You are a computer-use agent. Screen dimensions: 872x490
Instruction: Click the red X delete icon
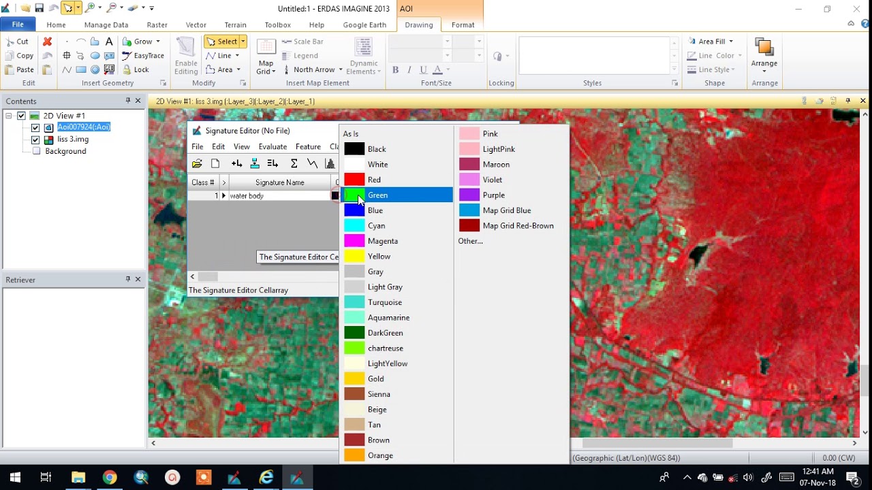[47, 42]
